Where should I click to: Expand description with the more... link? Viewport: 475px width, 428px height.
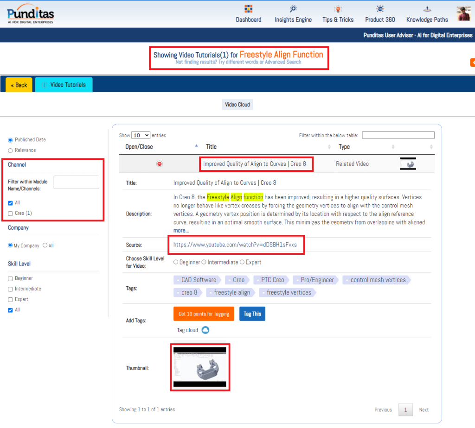181,230
